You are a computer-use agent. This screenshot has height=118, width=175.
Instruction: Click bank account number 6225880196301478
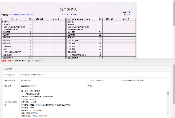coord(29,86)
